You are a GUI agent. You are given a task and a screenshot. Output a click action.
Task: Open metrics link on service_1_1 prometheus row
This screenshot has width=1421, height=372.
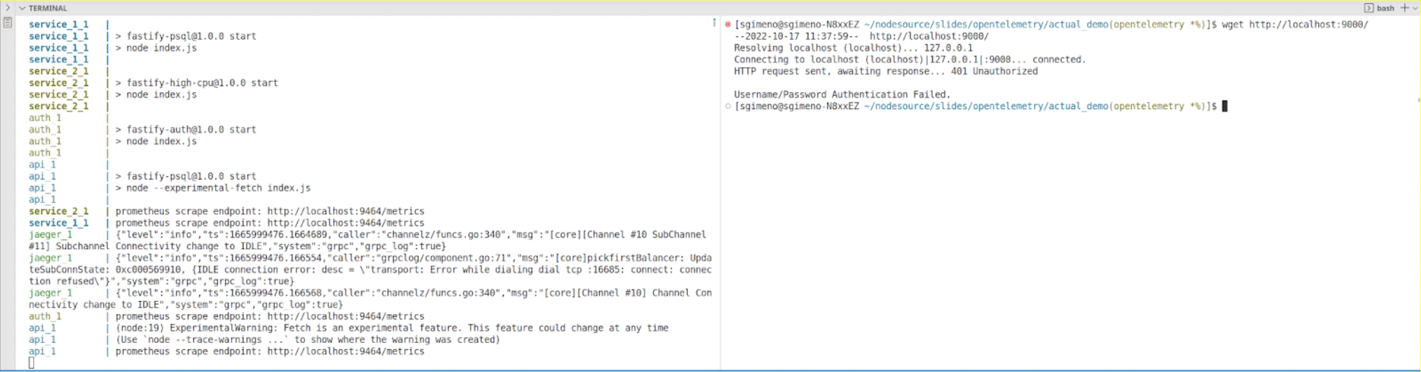click(x=346, y=223)
